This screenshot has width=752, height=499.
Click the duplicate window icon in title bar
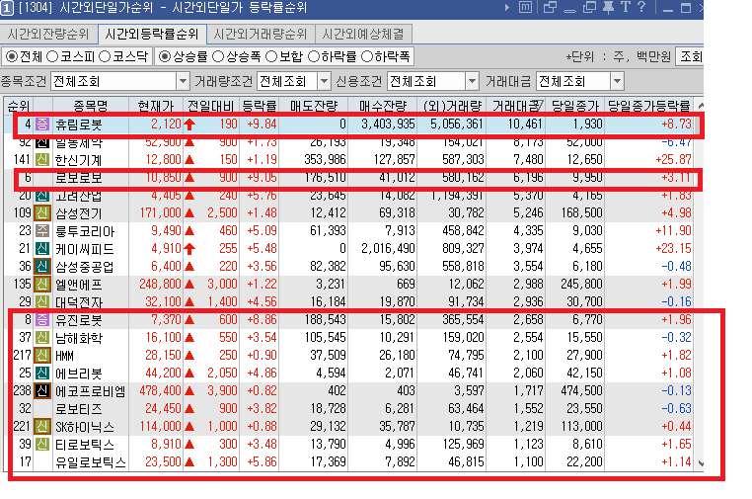pos(589,7)
